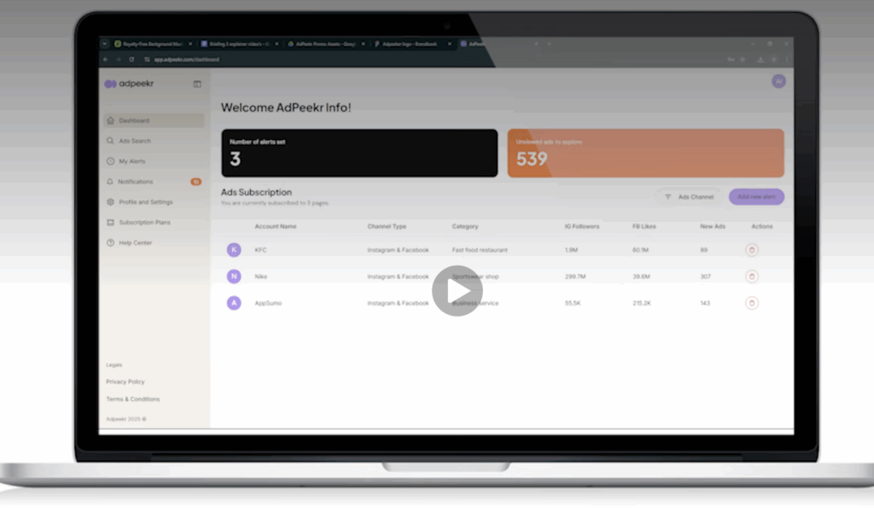Screen dimensions: 874x508
Task: Delete the Nike alert
Action: 751,277
